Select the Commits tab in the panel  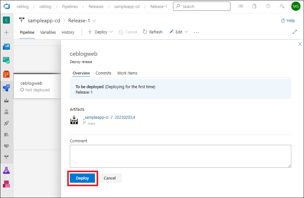pos(103,73)
